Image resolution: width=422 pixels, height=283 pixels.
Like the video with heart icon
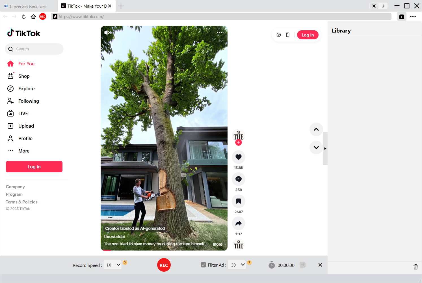click(x=239, y=157)
